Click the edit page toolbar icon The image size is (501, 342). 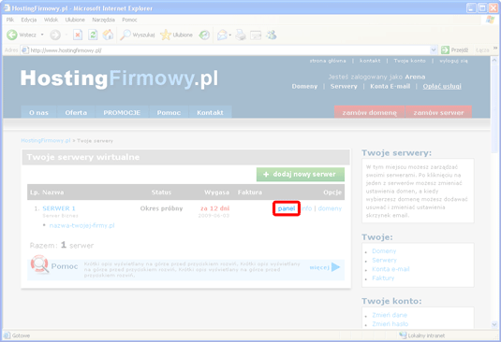point(256,35)
